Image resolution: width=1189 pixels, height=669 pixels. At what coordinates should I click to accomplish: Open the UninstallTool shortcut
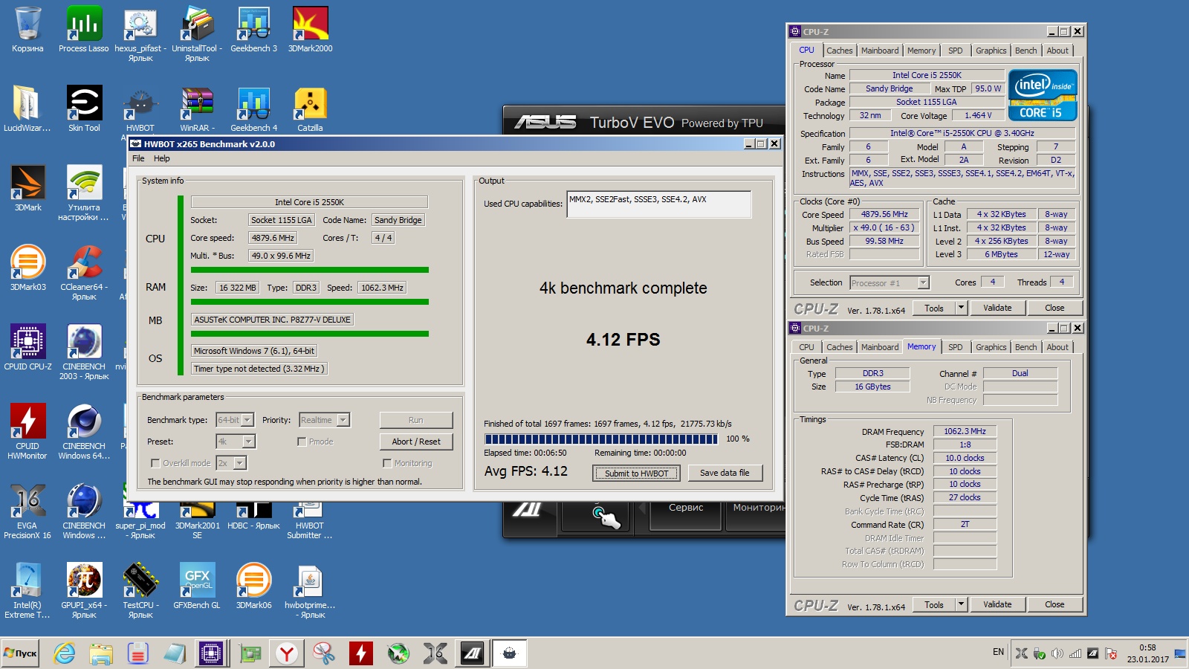click(197, 33)
